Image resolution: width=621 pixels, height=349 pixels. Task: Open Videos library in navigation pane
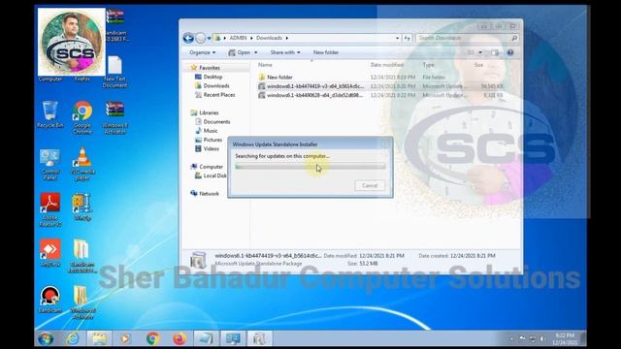207,148
